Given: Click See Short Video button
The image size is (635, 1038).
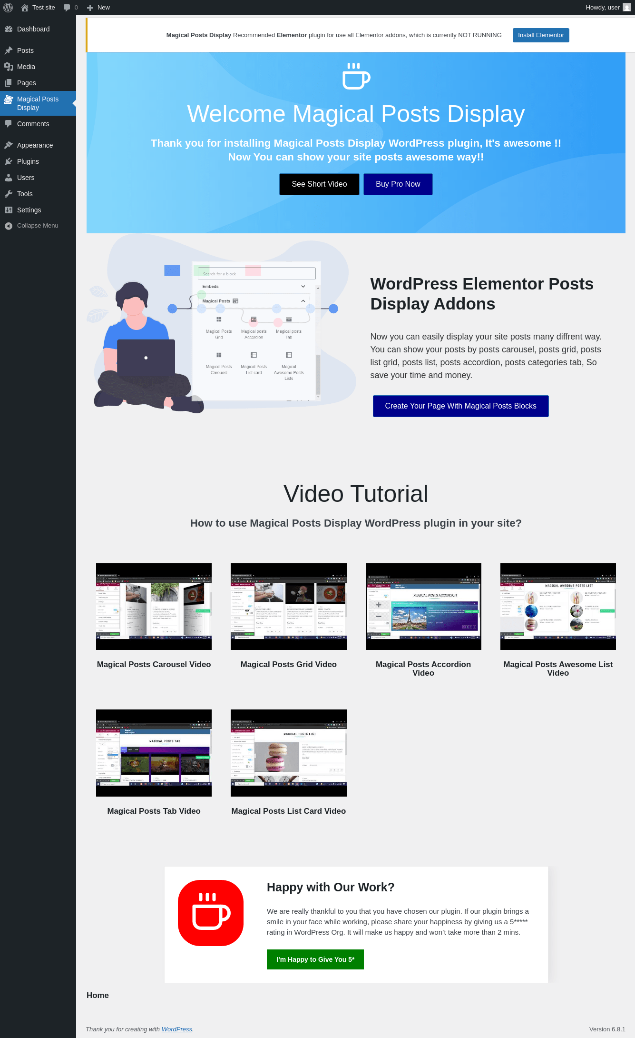Looking at the screenshot, I should 319,184.
